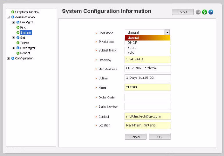Image resolution: width=224 pixels, height=156 pixels.
Task: Click the blue icon beside User Mgmt
Action: 18,48
